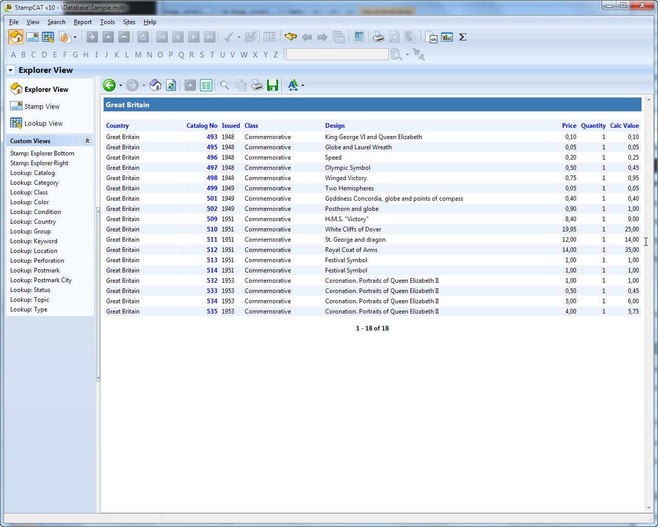Open the font size dropdown arrow
The width and height of the screenshot is (658, 527).
tap(303, 86)
